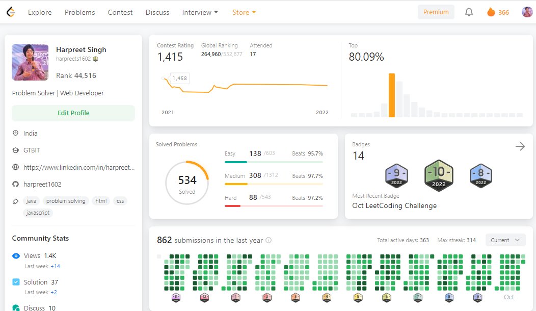
Task: Select the August 2022 badge
Action: pos(480,175)
